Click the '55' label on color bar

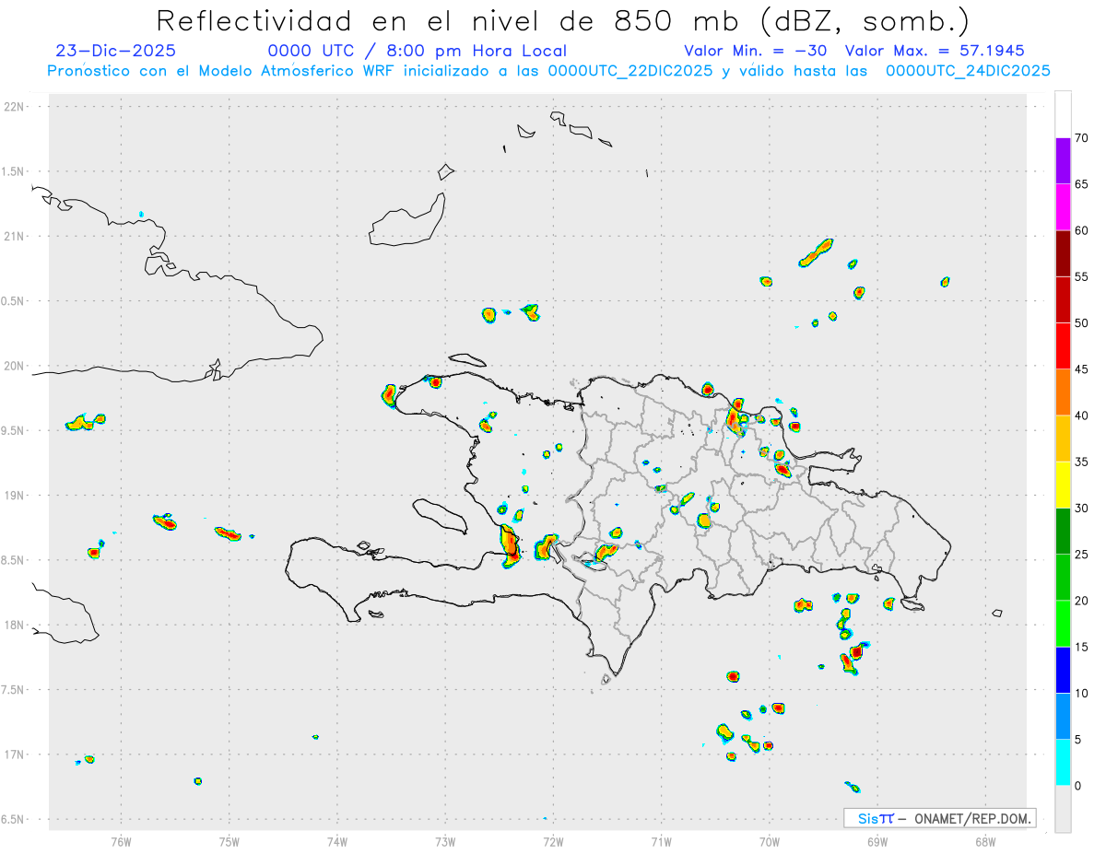[x=1082, y=276]
